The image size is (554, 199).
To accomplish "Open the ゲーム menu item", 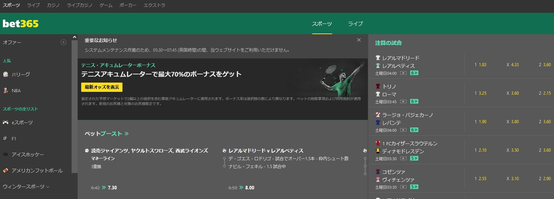I will [106, 5].
